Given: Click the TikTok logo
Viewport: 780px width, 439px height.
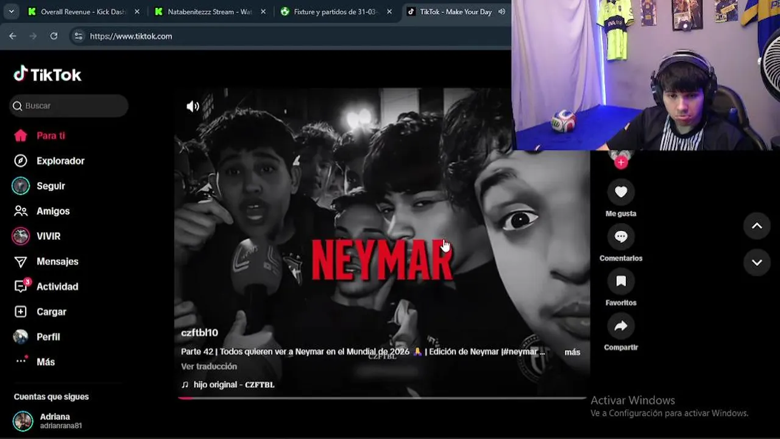Looking at the screenshot, I should pyautogui.click(x=48, y=74).
